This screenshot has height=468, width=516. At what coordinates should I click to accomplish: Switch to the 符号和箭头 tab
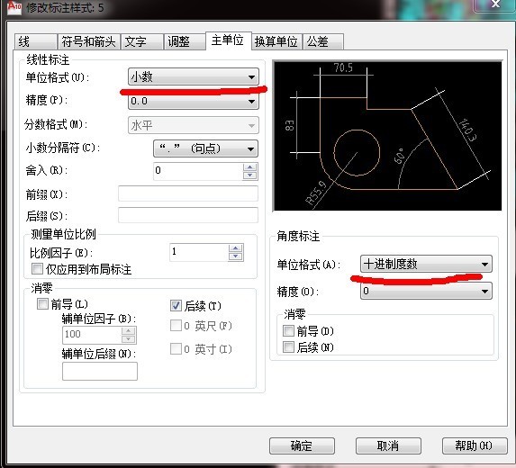tap(89, 41)
